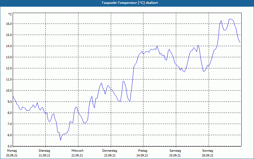
Task: Click the date 24.09.21
Action: [142, 156]
